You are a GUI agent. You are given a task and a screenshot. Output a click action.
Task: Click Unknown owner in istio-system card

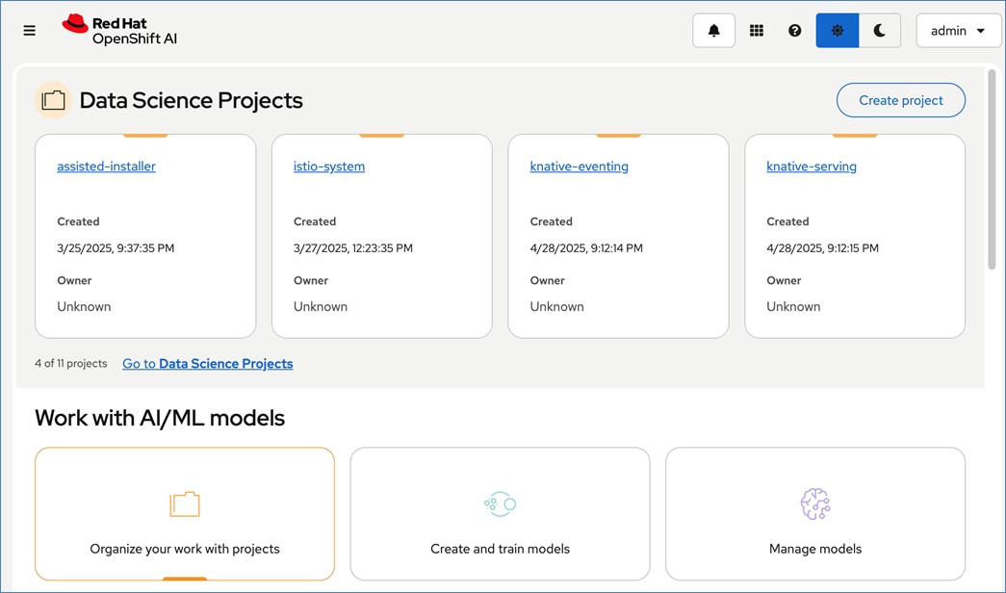(x=321, y=307)
